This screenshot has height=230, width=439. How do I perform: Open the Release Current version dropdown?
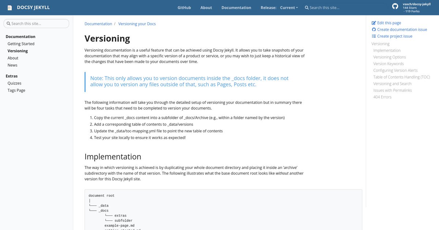[x=289, y=8]
